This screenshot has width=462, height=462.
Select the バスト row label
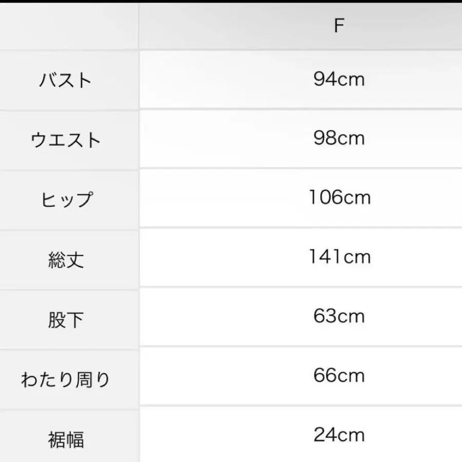66,80
